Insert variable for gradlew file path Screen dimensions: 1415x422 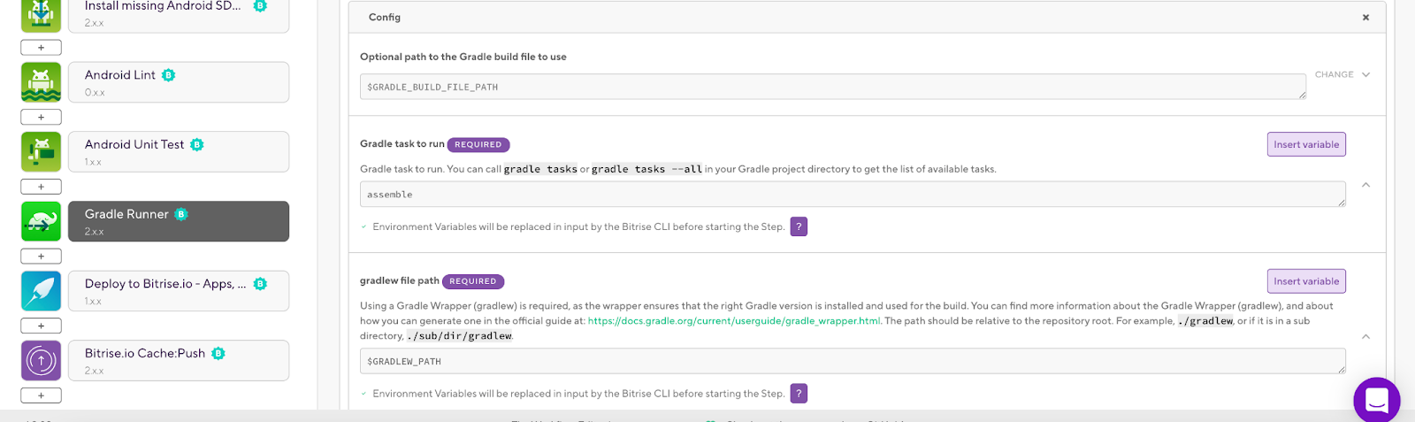tap(1306, 281)
